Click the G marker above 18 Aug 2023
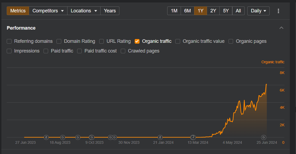 coord(63,137)
